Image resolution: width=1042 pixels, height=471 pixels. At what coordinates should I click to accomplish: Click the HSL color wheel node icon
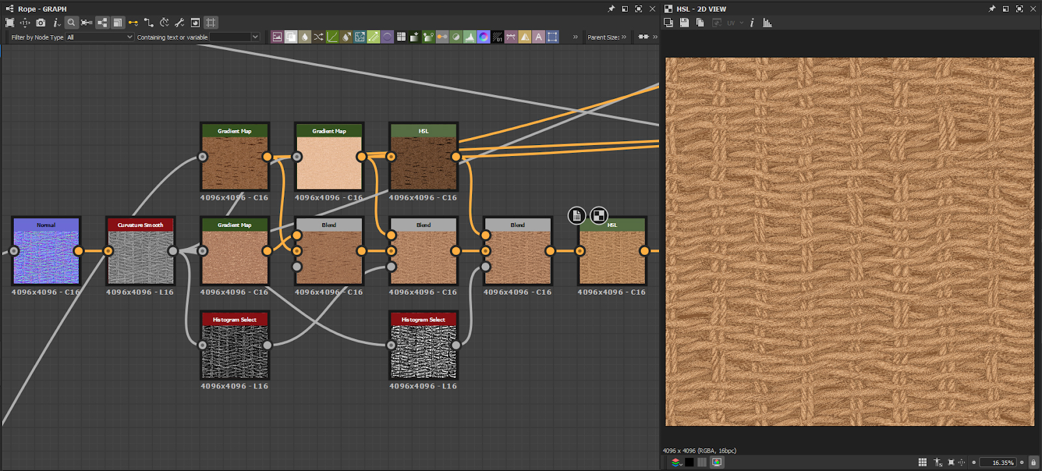(483, 37)
